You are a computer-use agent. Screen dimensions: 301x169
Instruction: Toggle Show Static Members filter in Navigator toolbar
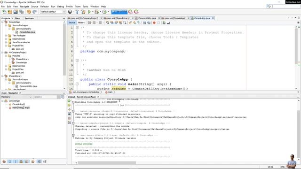[x=16, y=161]
